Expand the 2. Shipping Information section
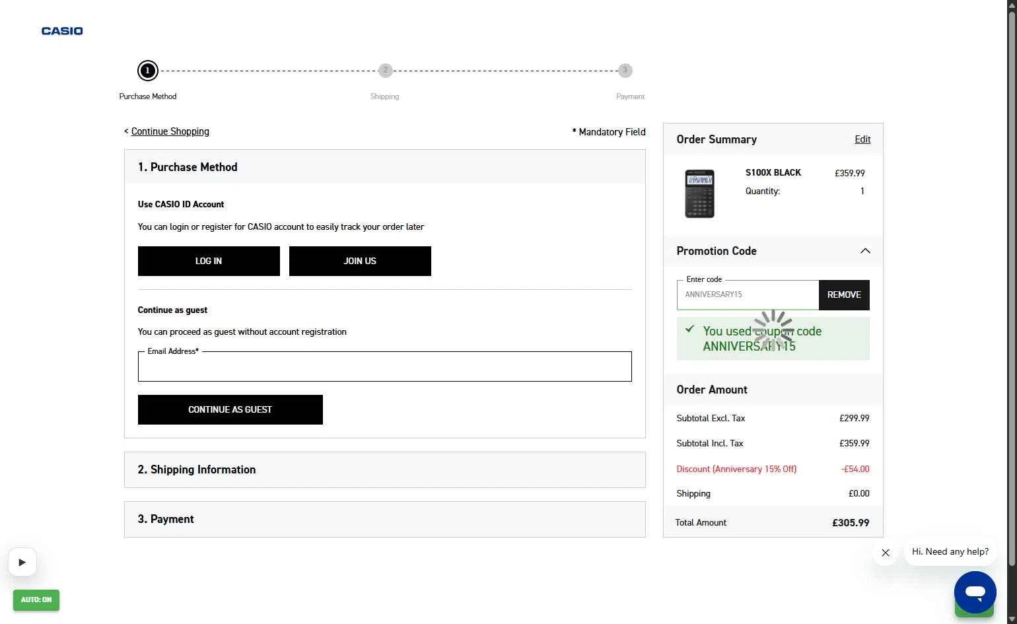The height and width of the screenshot is (624, 1017). coord(384,469)
